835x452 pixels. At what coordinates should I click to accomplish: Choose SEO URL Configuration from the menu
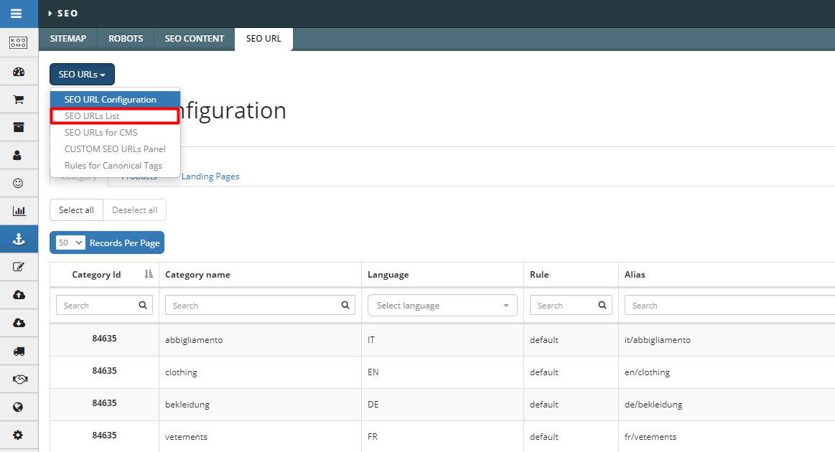pos(115,100)
